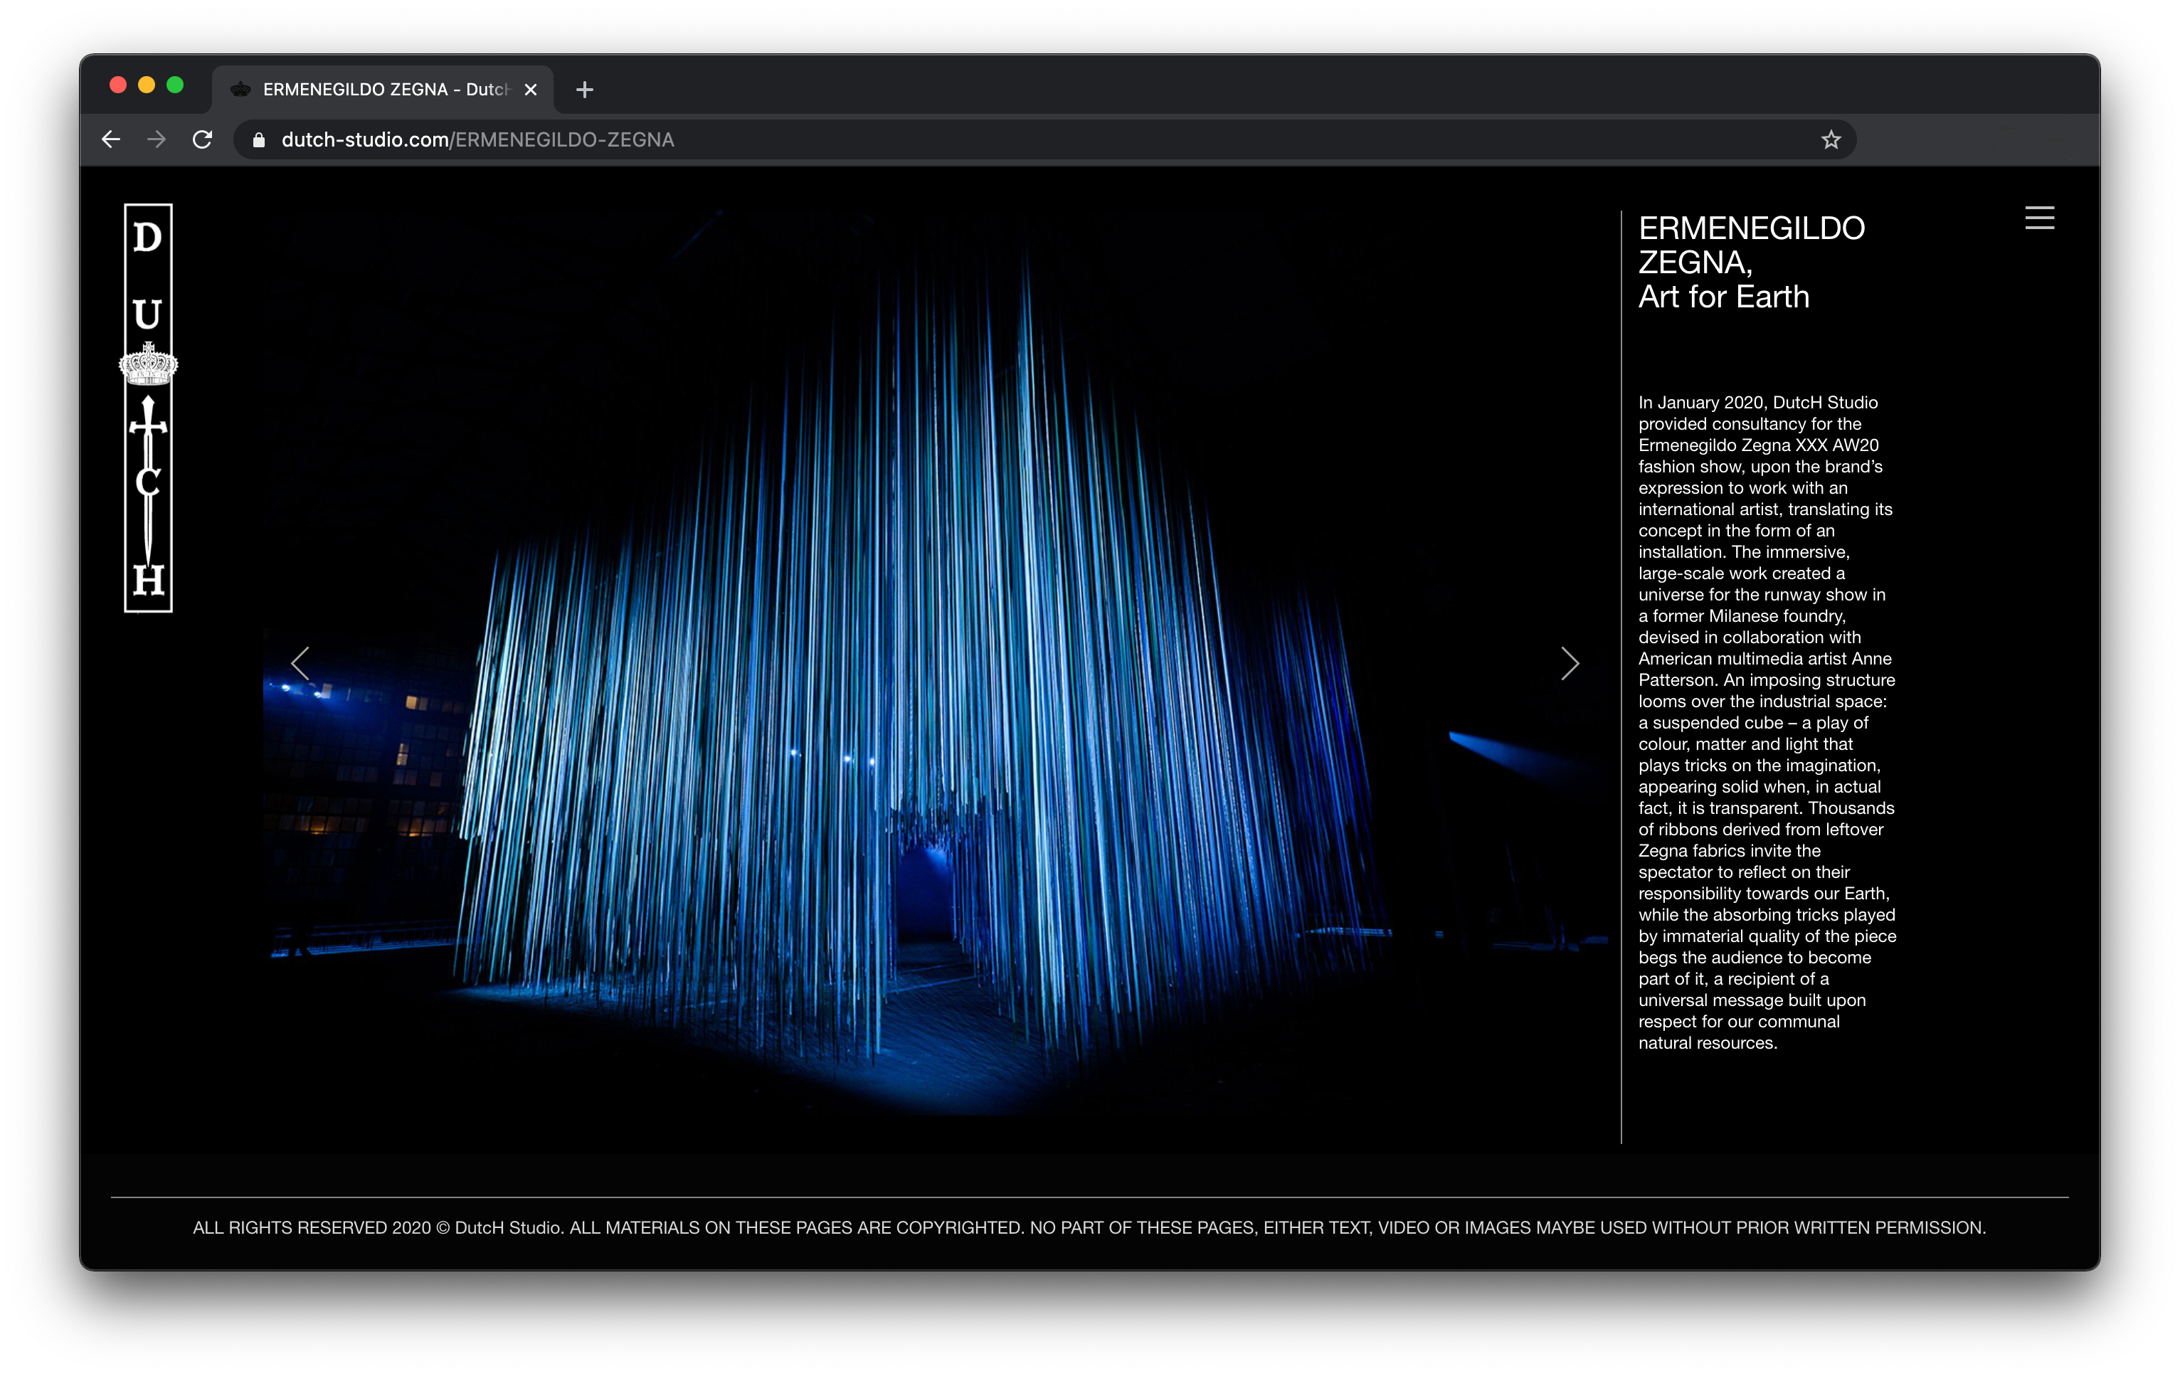Viewport: 2180px width, 1376px height.
Task: Navigate forward in browser history
Action: point(157,140)
